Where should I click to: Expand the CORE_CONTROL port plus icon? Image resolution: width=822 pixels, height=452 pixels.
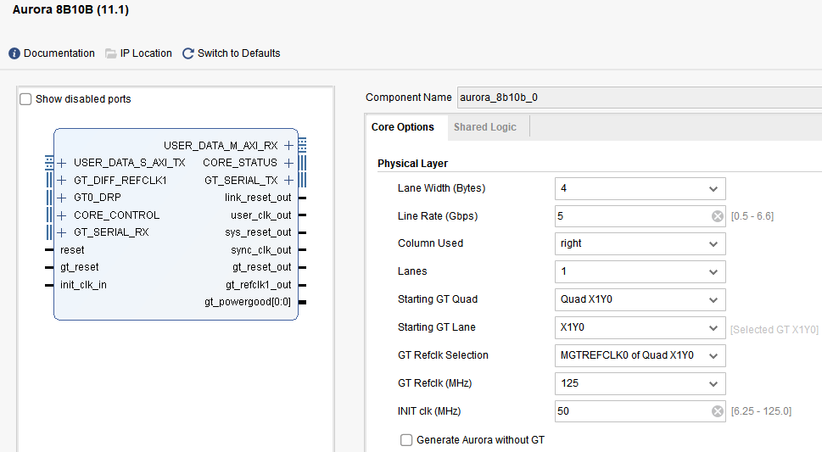tap(62, 215)
